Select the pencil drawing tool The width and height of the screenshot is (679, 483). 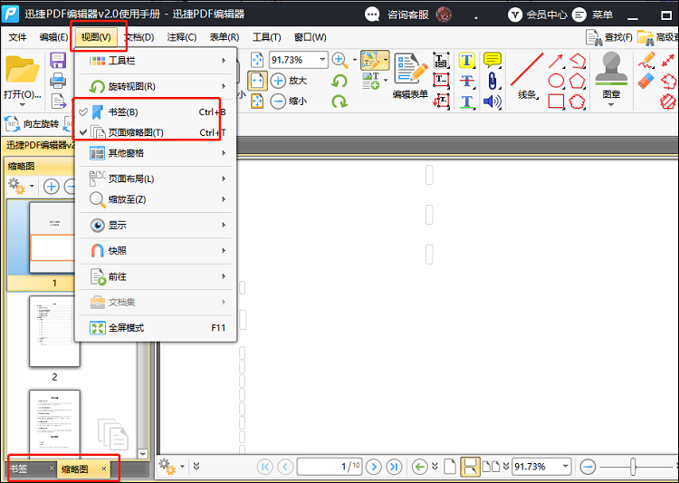[x=646, y=61]
